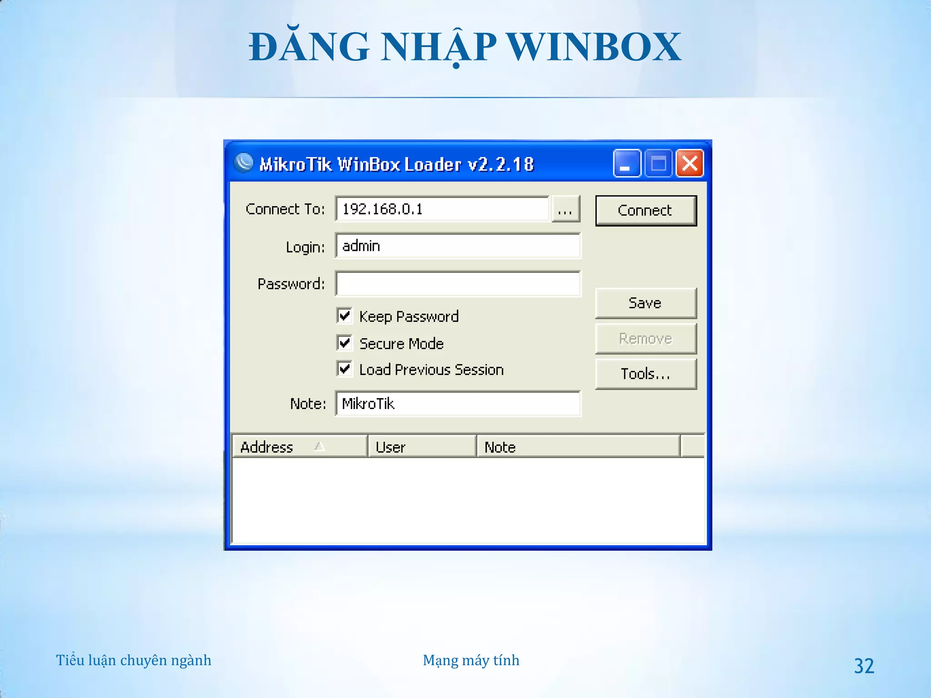Viewport: 931px width, 698px height.
Task: Click the Save button
Action: [646, 303]
